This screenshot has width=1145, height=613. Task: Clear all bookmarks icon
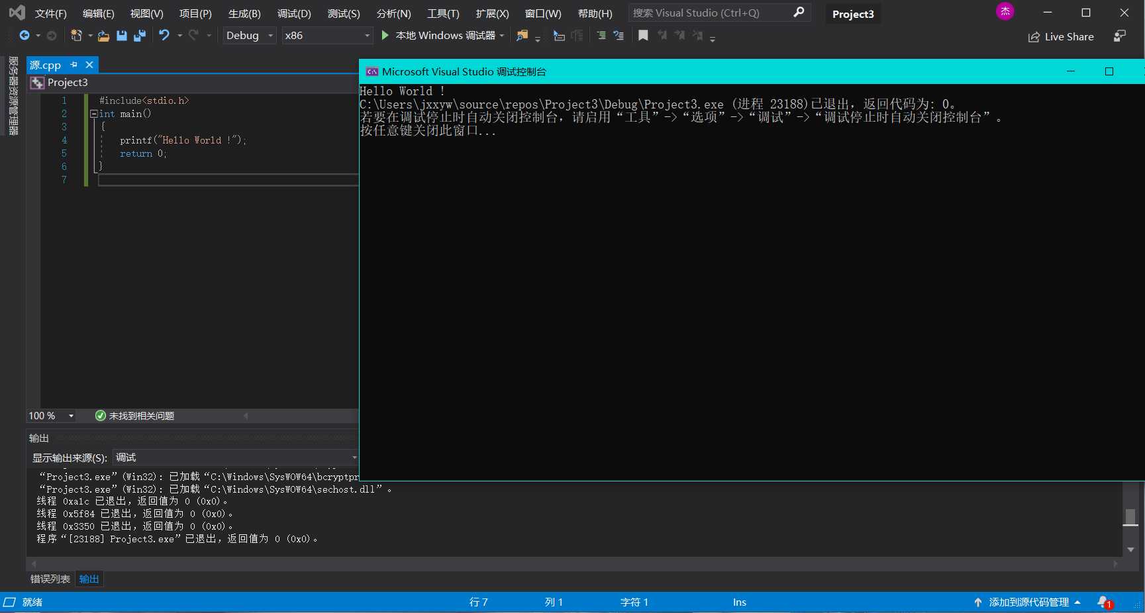tap(697, 36)
